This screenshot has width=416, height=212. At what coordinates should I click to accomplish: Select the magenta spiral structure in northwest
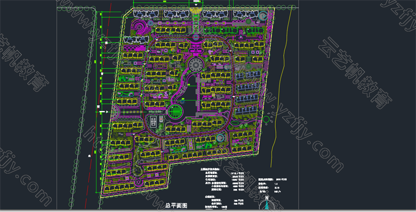pyautogui.click(x=139, y=27)
